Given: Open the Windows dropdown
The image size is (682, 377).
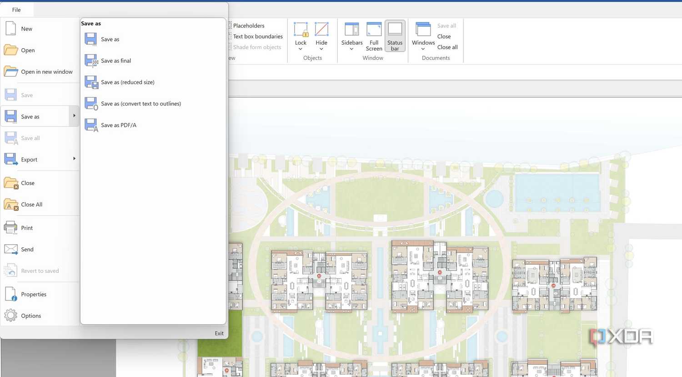Looking at the screenshot, I should (x=423, y=36).
